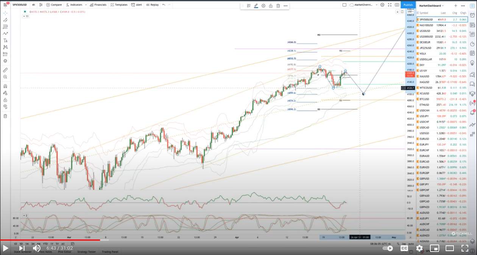Image resolution: width=477 pixels, height=255 pixels.
Task: Take a chart snapshot with the camera icon
Action: (397, 5)
